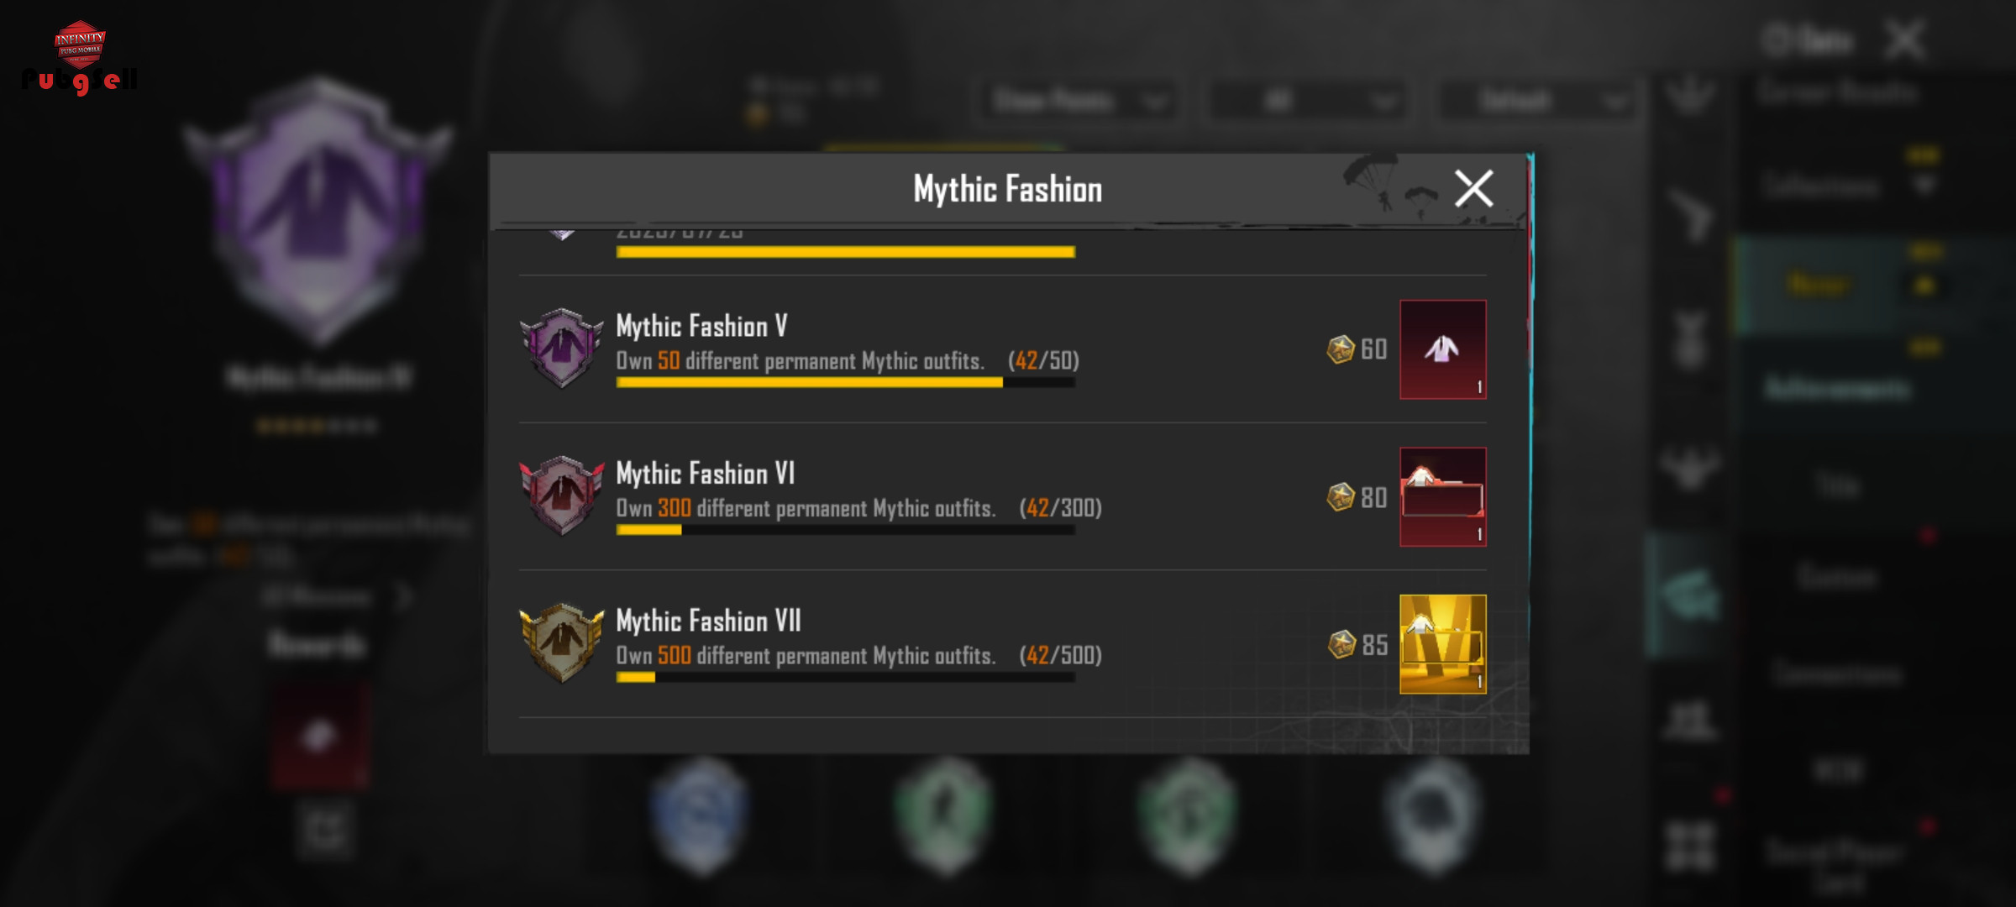Click the Mythic Fashion VII title text
Image resolution: width=2016 pixels, height=907 pixels.
point(708,621)
